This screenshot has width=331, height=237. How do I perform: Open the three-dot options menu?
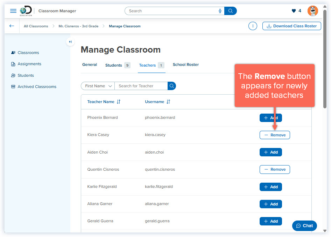tap(253, 26)
